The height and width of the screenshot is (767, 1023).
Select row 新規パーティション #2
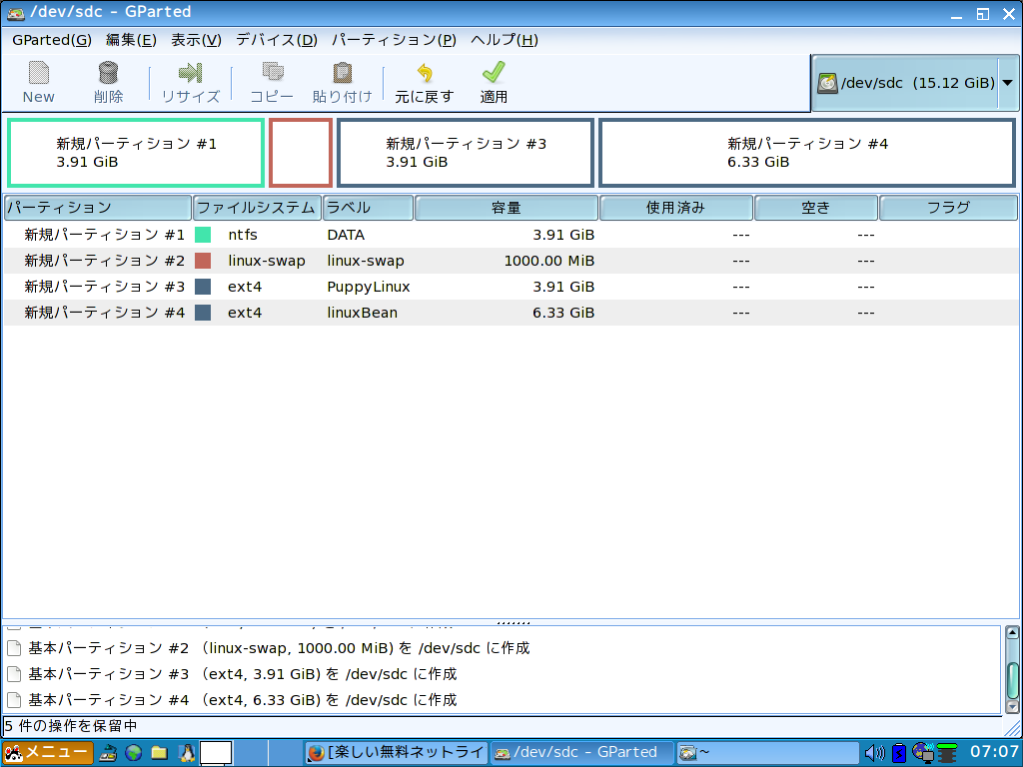(x=511, y=261)
